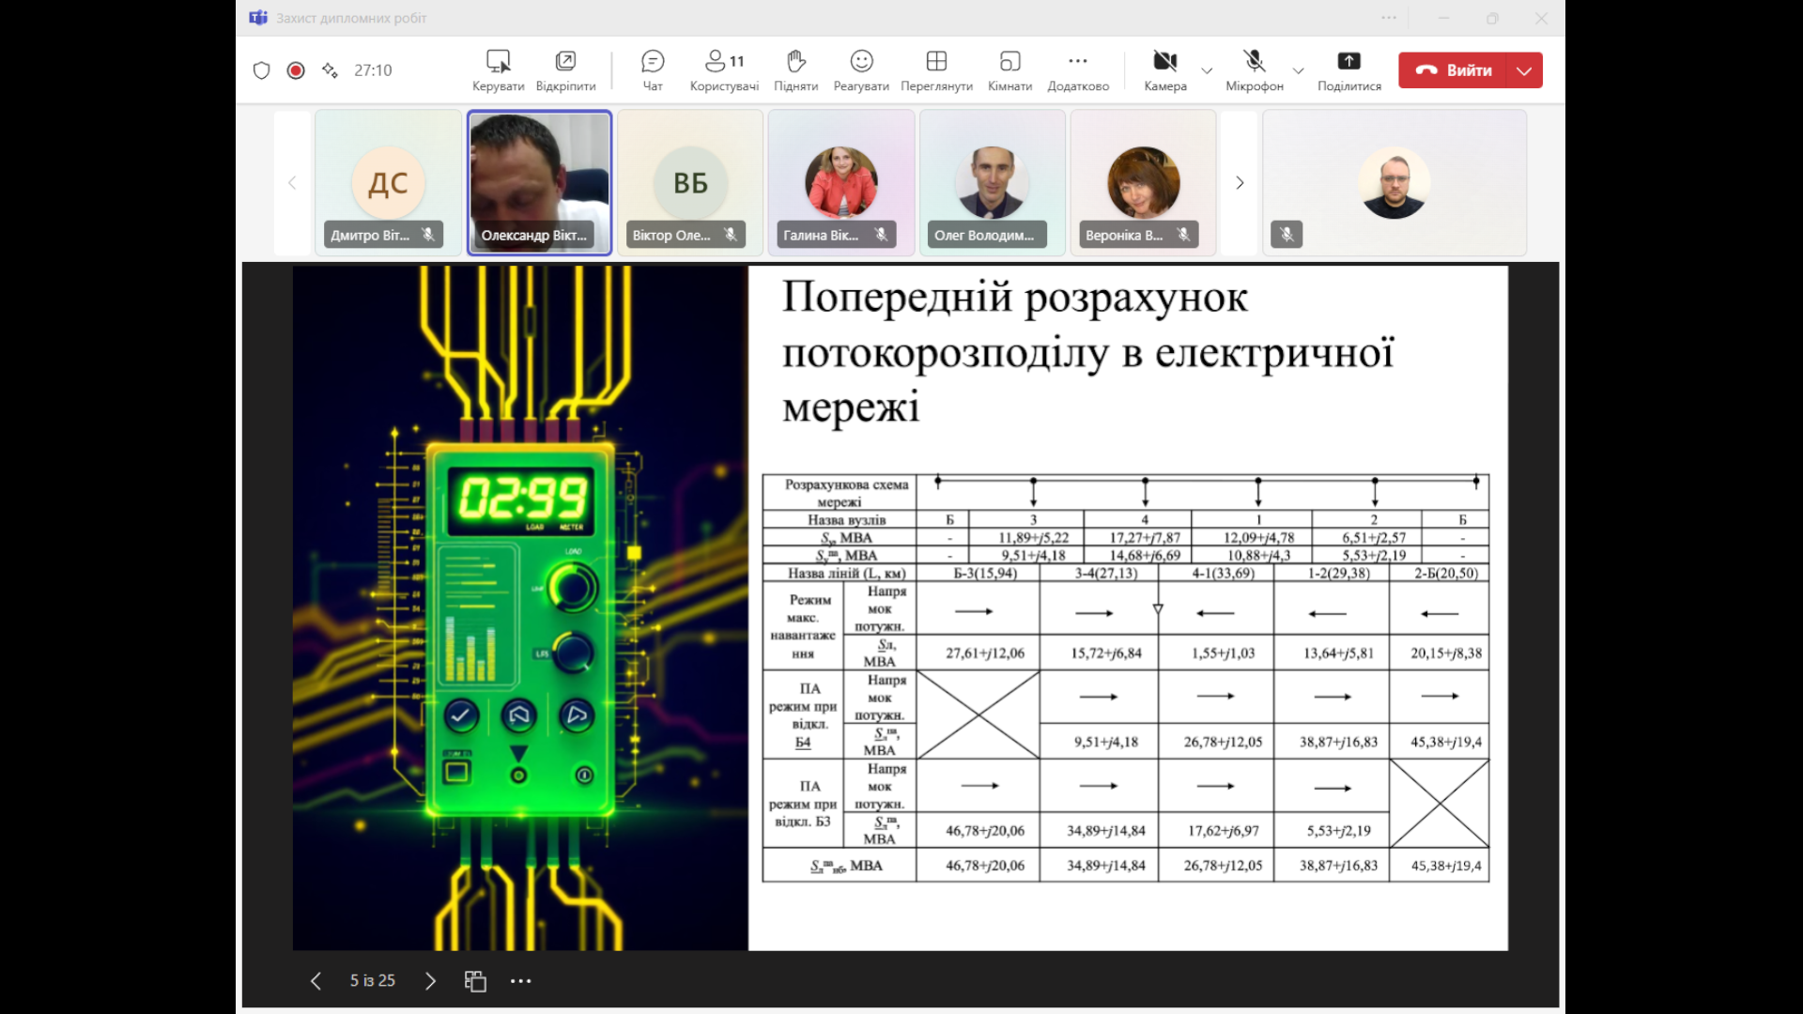Viewport: 1803px width, 1014px height.
Task: Go to next slide arrow
Action: pos(430,981)
